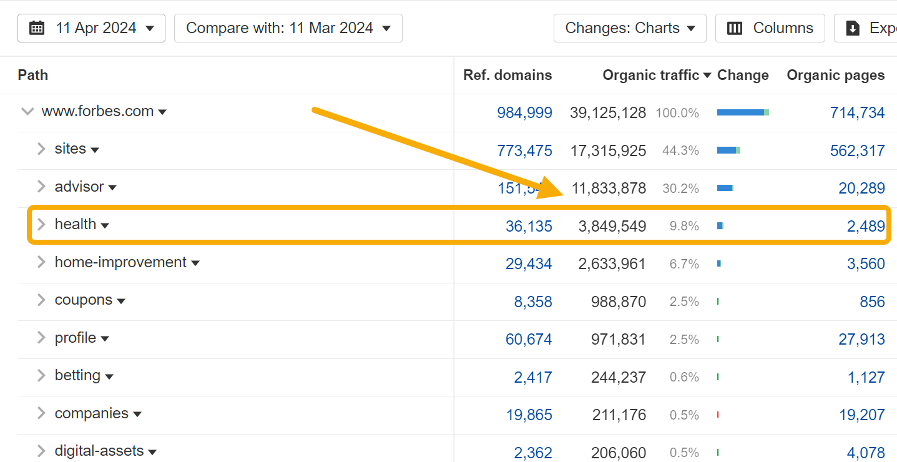Click the Export file icon

852,27
